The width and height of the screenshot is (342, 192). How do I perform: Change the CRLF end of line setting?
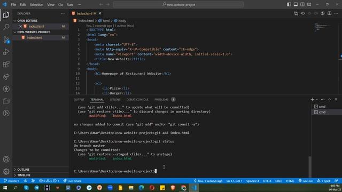(x=278, y=181)
